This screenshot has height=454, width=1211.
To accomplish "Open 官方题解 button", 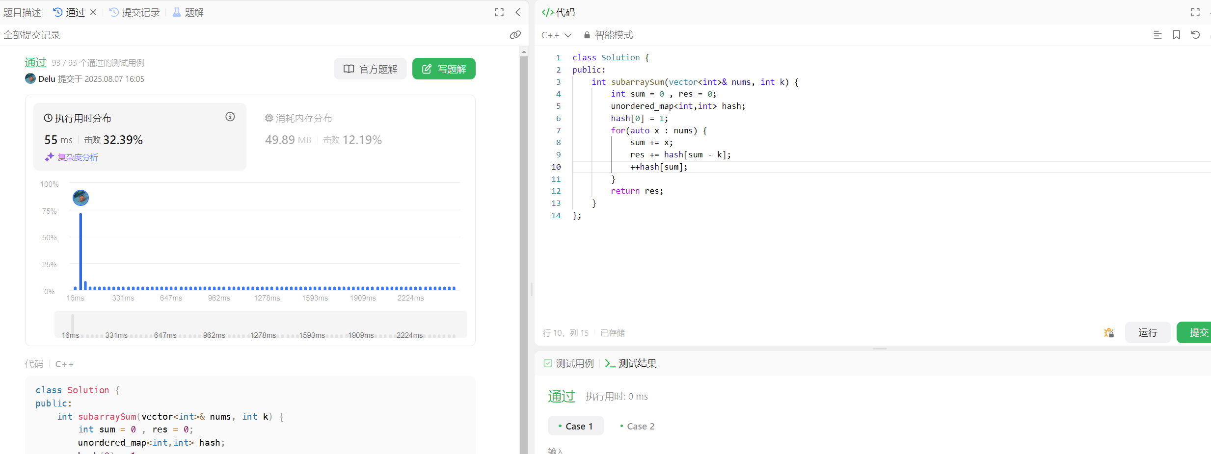I will click(370, 69).
